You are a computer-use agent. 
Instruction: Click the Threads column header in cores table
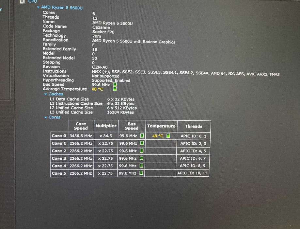(194, 126)
